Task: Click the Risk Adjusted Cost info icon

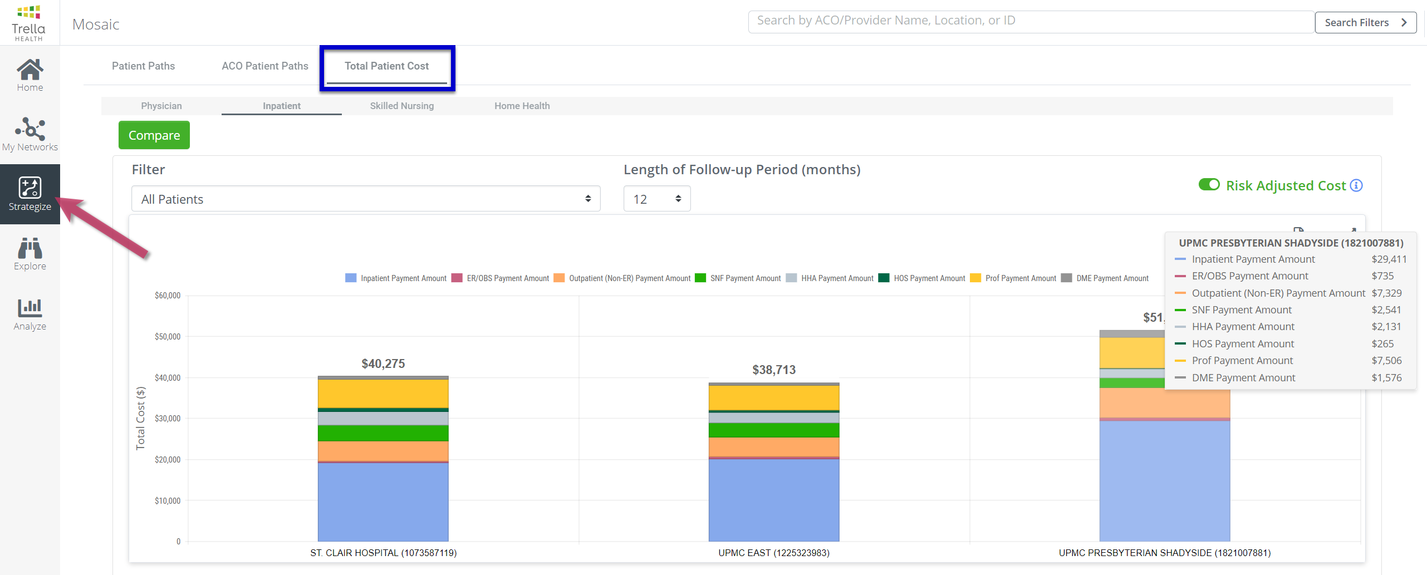Action: 1356,185
